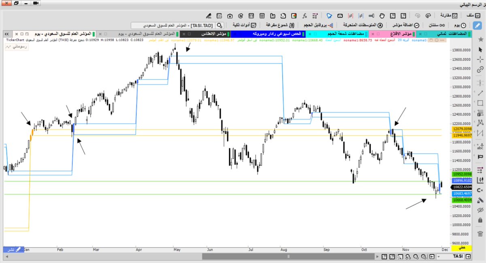Select the trend line drawing tool
Screen dimensions: 486x263
[480, 93]
